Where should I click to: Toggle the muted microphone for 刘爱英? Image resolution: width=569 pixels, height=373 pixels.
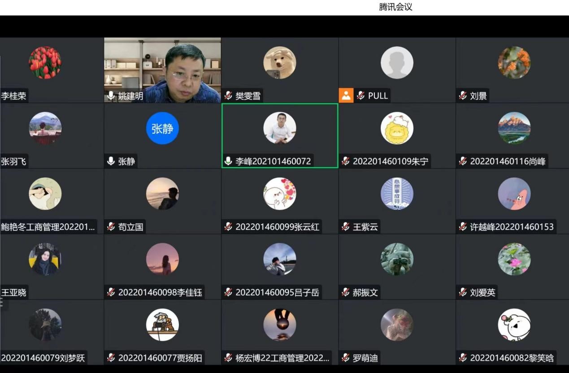point(463,293)
